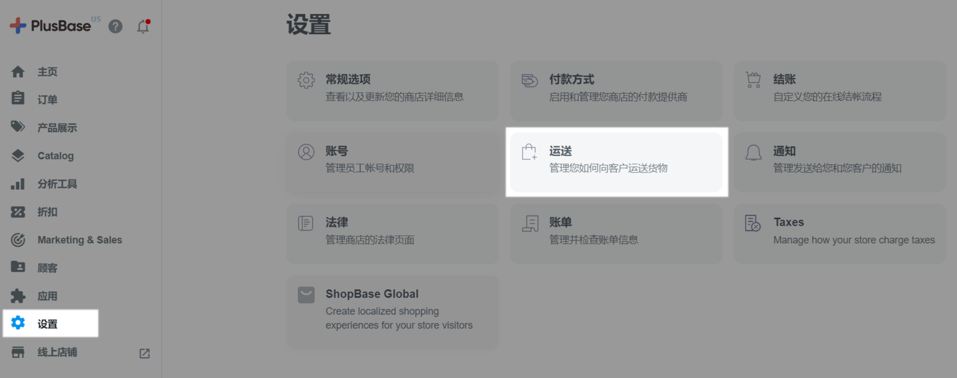The image size is (957, 378).
Task: Click the bell icon on 通知 card
Action: tap(754, 152)
